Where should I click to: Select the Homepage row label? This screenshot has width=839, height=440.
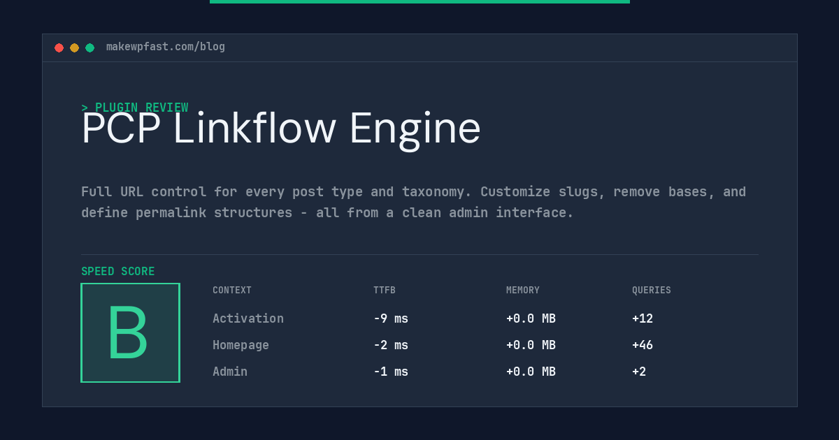[241, 345]
